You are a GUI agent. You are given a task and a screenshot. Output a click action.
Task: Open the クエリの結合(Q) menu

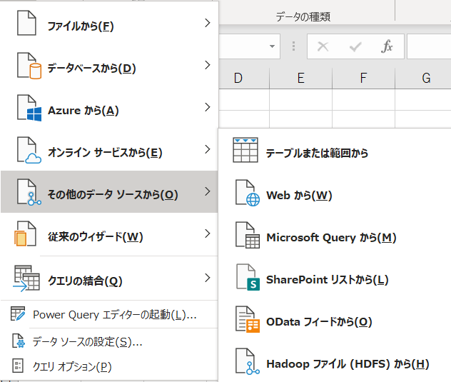(109, 278)
